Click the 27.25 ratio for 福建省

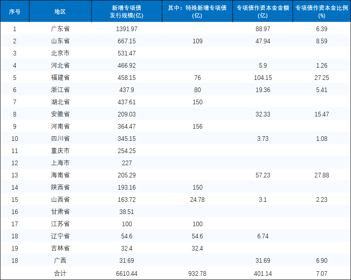tap(322, 78)
